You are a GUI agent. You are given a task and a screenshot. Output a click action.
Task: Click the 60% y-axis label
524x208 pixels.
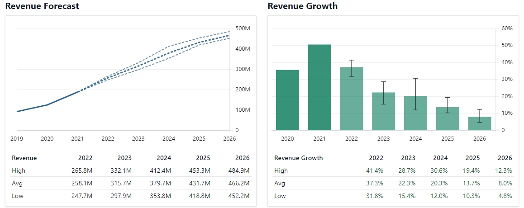(x=507, y=28)
